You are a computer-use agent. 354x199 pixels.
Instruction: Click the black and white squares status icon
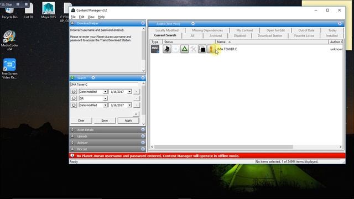click(202, 49)
